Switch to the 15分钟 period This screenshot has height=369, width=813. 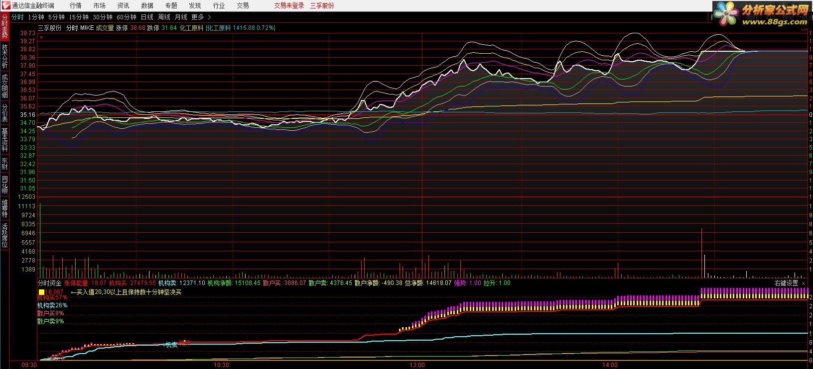[x=79, y=17]
